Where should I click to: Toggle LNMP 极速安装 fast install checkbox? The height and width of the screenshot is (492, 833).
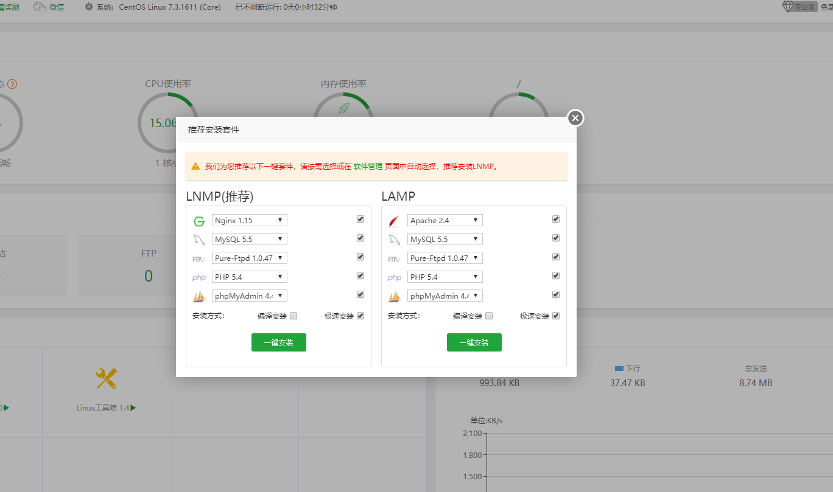tap(360, 316)
